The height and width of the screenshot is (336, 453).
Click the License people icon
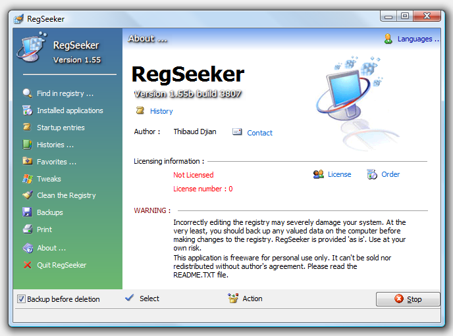[x=319, y=174]
